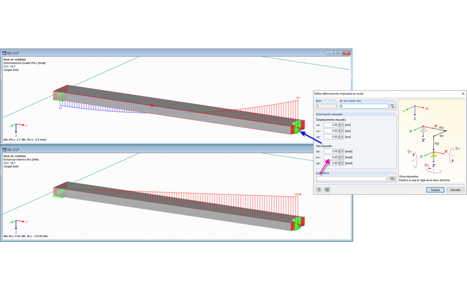
Task: Click the ux displacement value field
Action: click(331, 125)
